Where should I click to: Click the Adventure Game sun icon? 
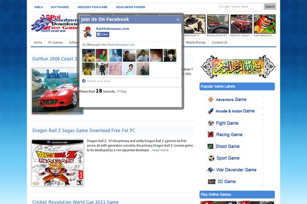pos(211,99)
